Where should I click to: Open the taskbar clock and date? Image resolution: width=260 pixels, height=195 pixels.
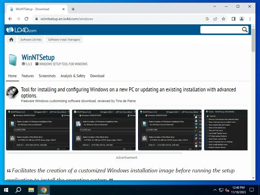238,190
